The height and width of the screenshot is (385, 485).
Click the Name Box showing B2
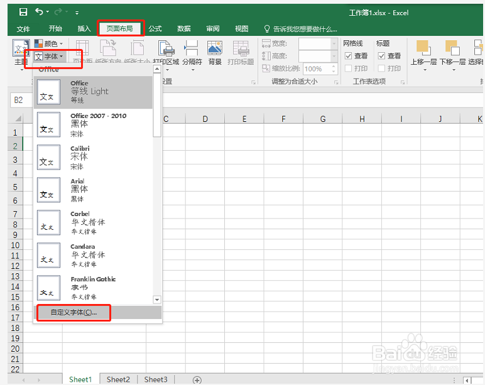click(21, 100)
